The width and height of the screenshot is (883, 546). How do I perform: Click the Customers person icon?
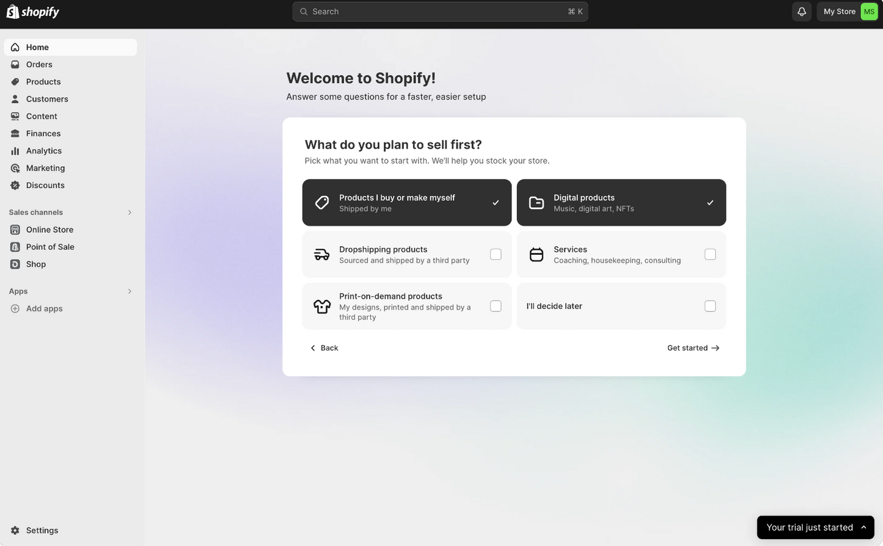15,99
